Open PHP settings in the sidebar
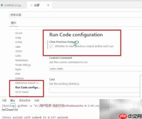The width and height of the screenshot is (142, 119). pos(18,74)
